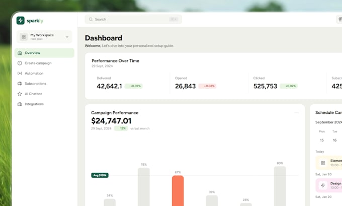Click the +0.02% badge beside Clicked

289,86
